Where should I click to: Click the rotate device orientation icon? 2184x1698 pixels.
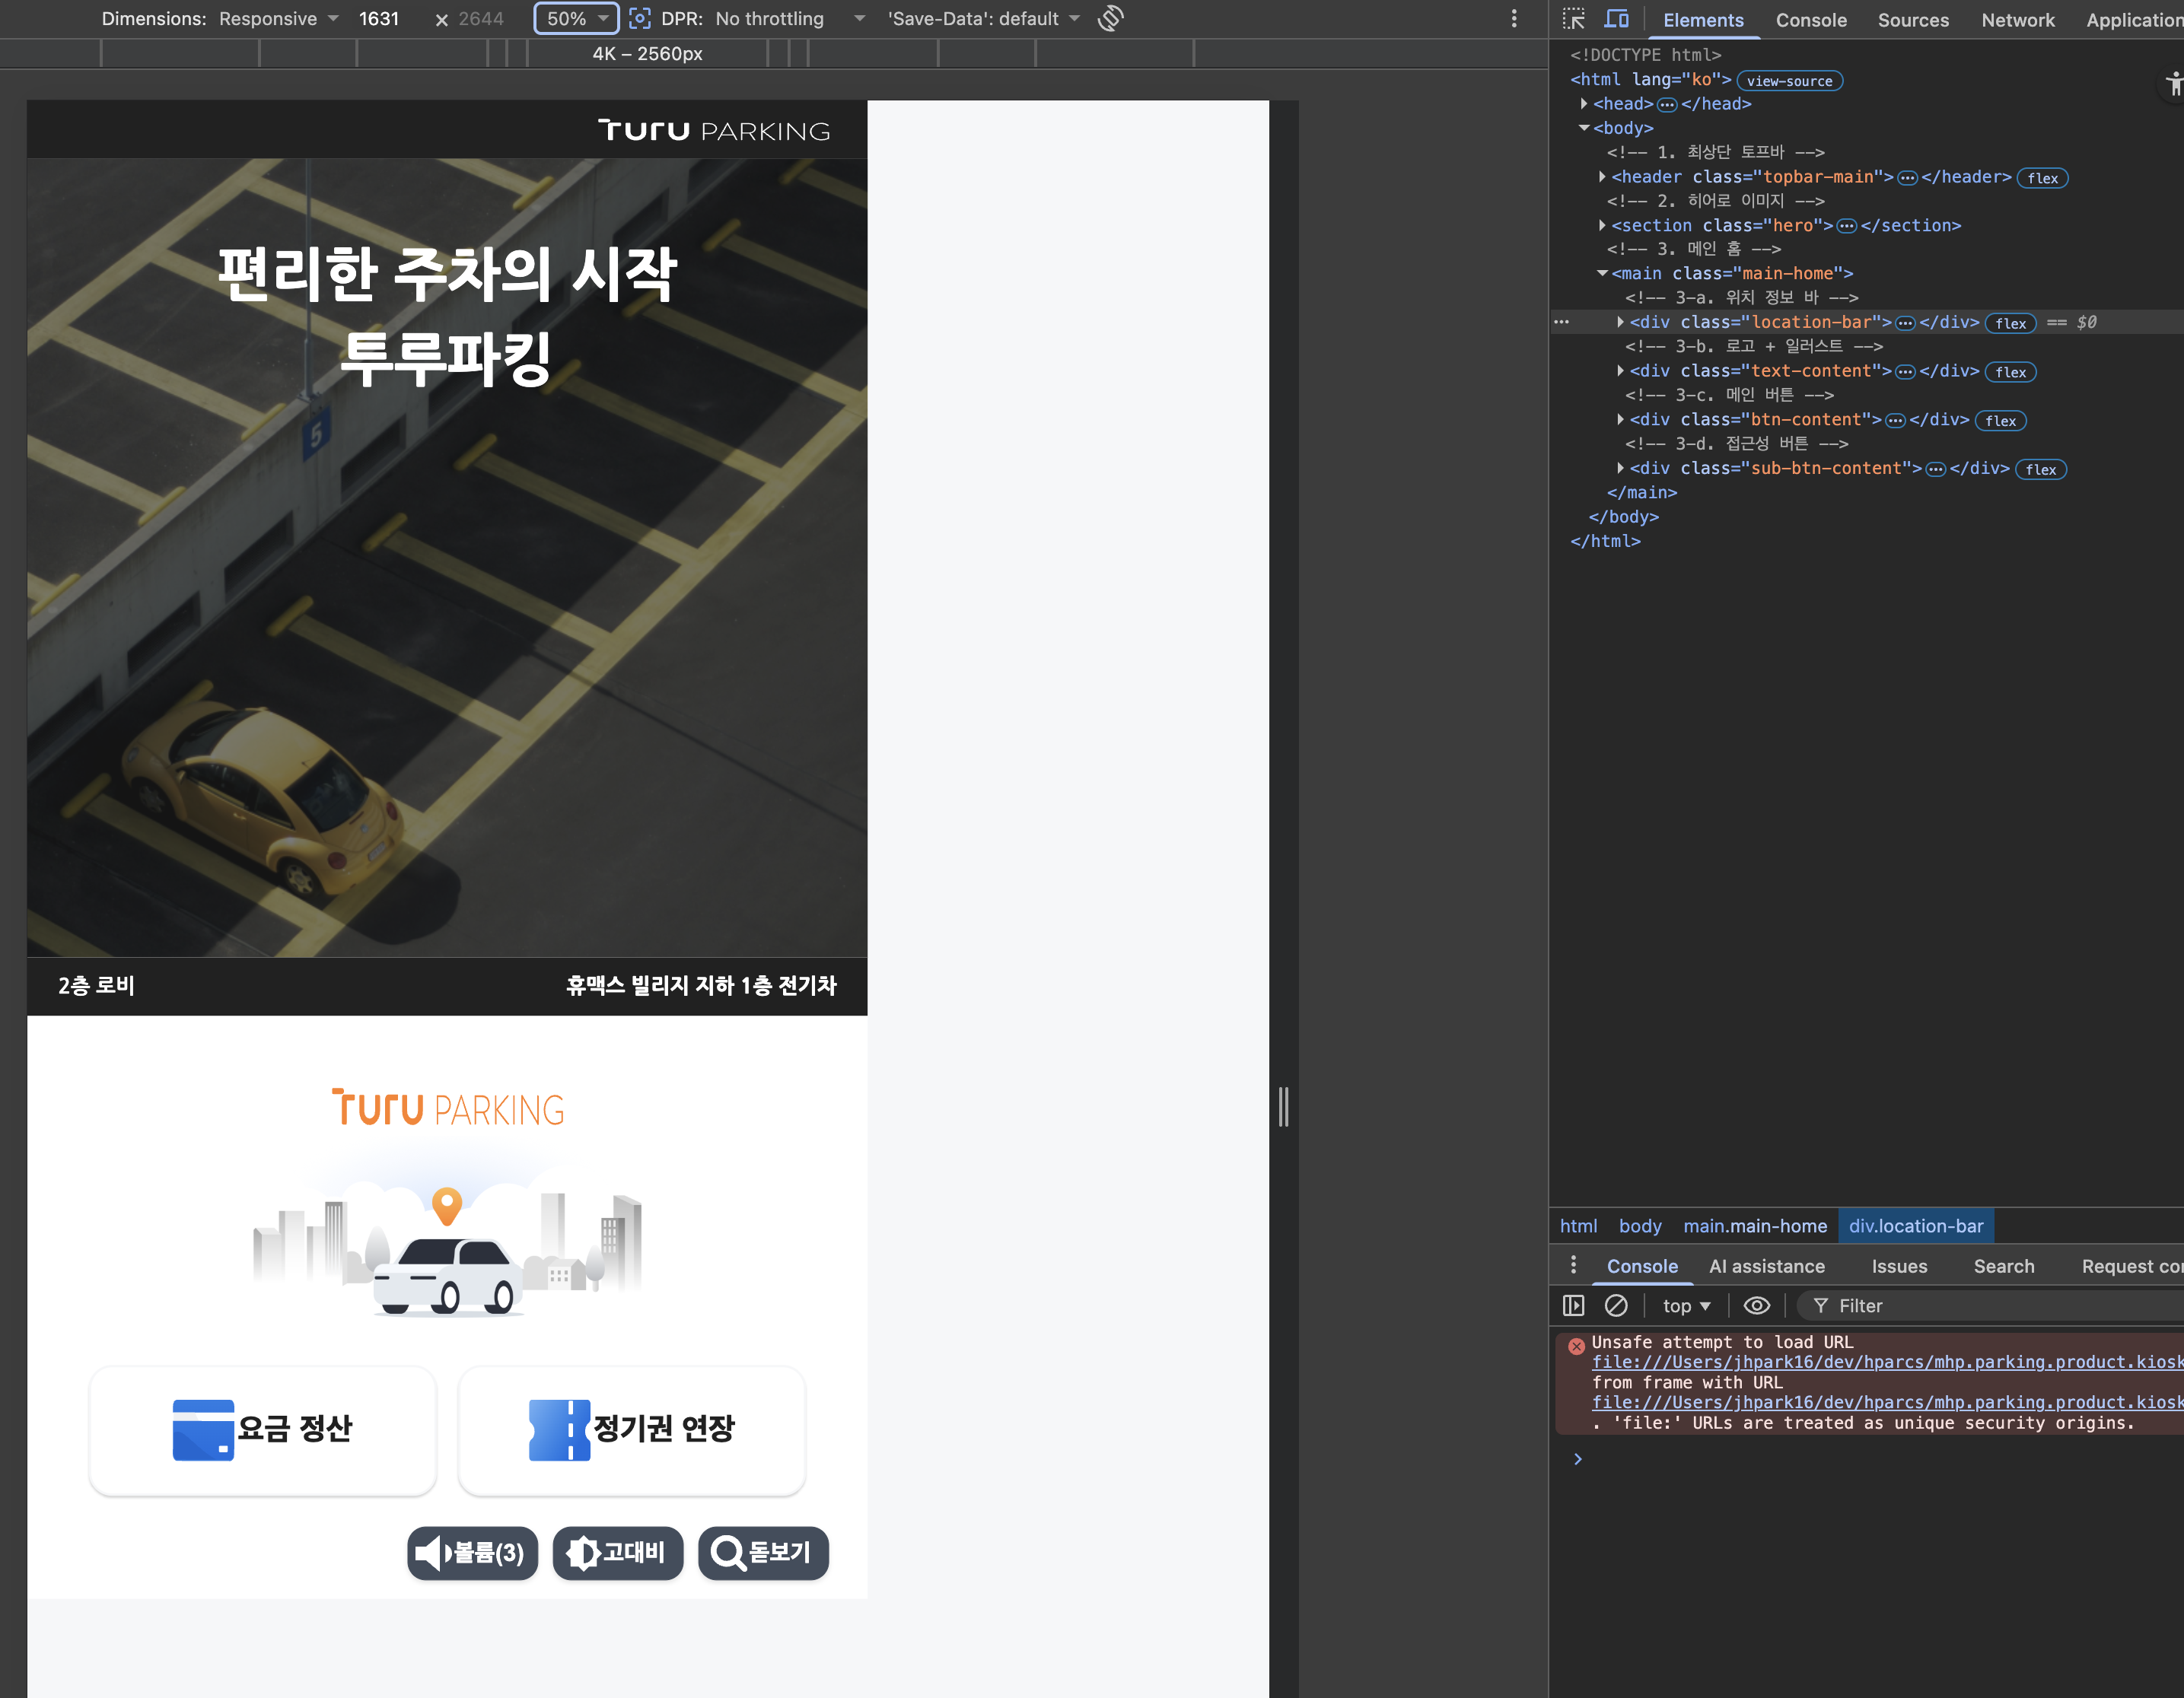(1110, 19)
